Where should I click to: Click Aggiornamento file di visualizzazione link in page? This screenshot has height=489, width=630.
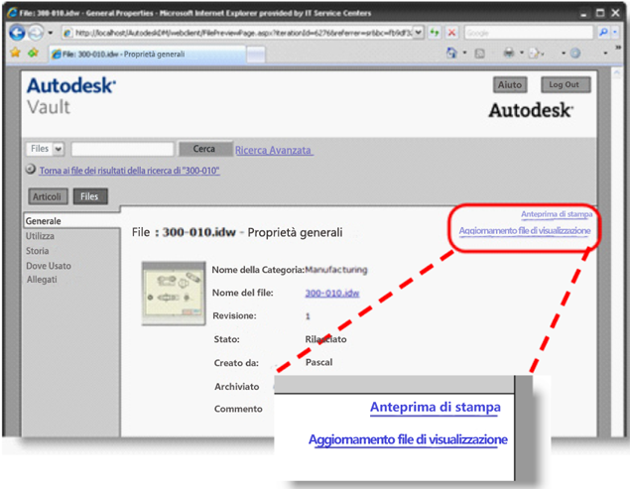click(525, 231)
